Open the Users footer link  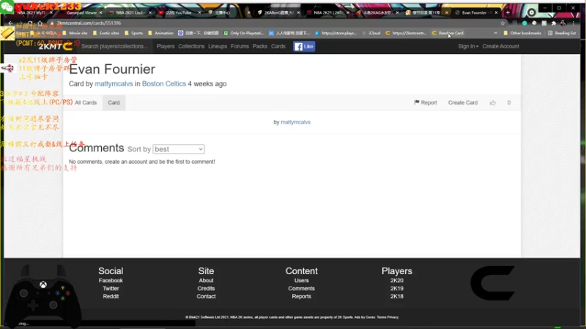coord(302,281)
